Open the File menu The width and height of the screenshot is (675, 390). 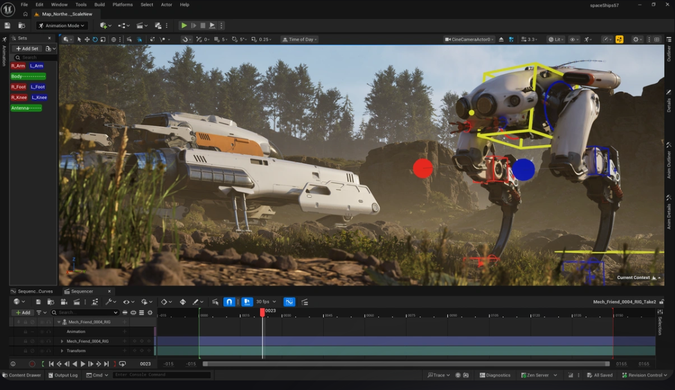click(24, 5)
